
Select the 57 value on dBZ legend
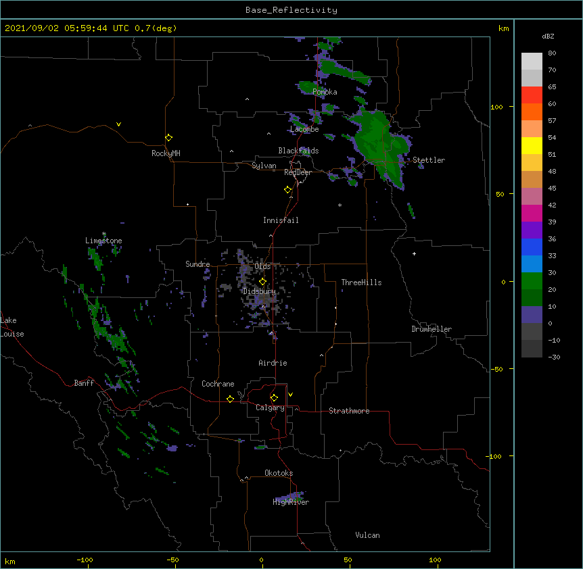pyautogui.click(x=552, y=121)
